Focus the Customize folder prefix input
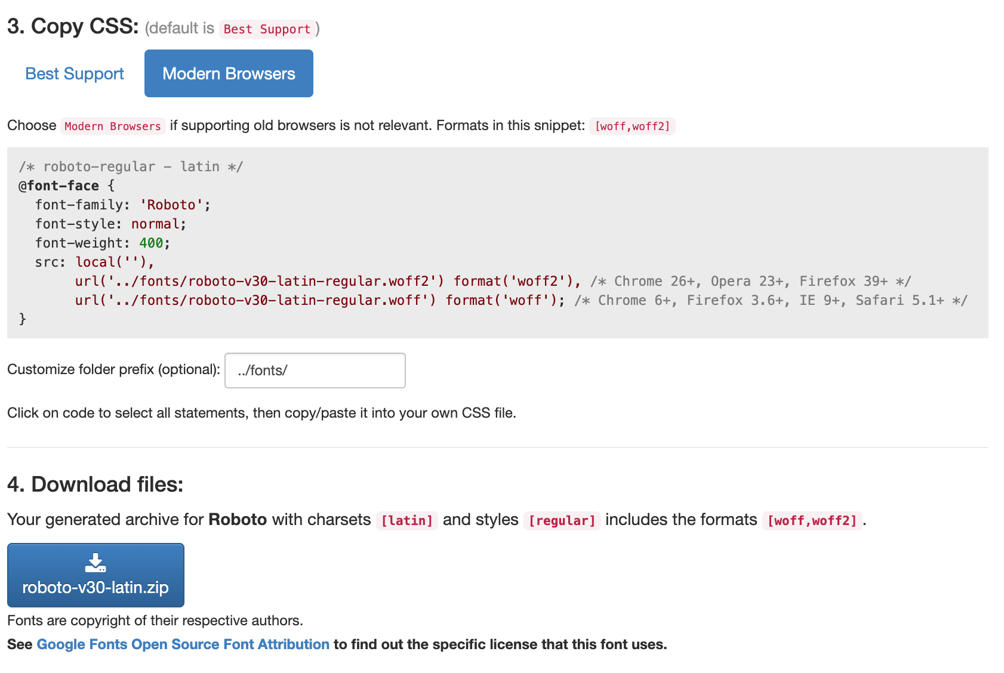The width and height of the screenshot is (1004, 673). (315, 371)
